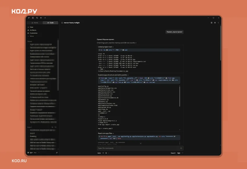Maximize the application window
This screenshot has width=247, height=169.
tap(214, 18)
